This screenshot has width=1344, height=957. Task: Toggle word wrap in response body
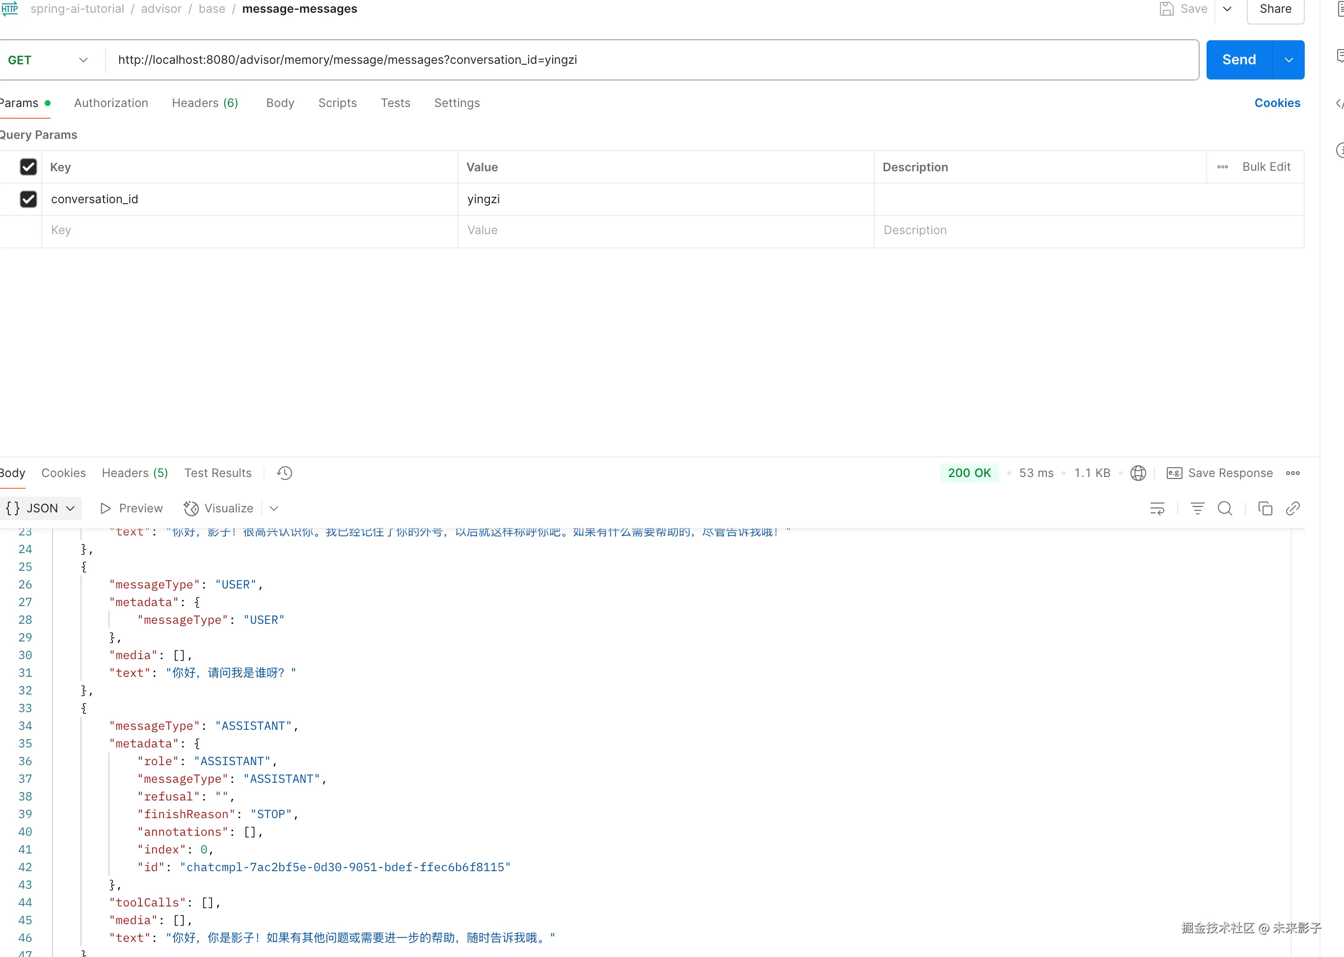point(1157,508)
